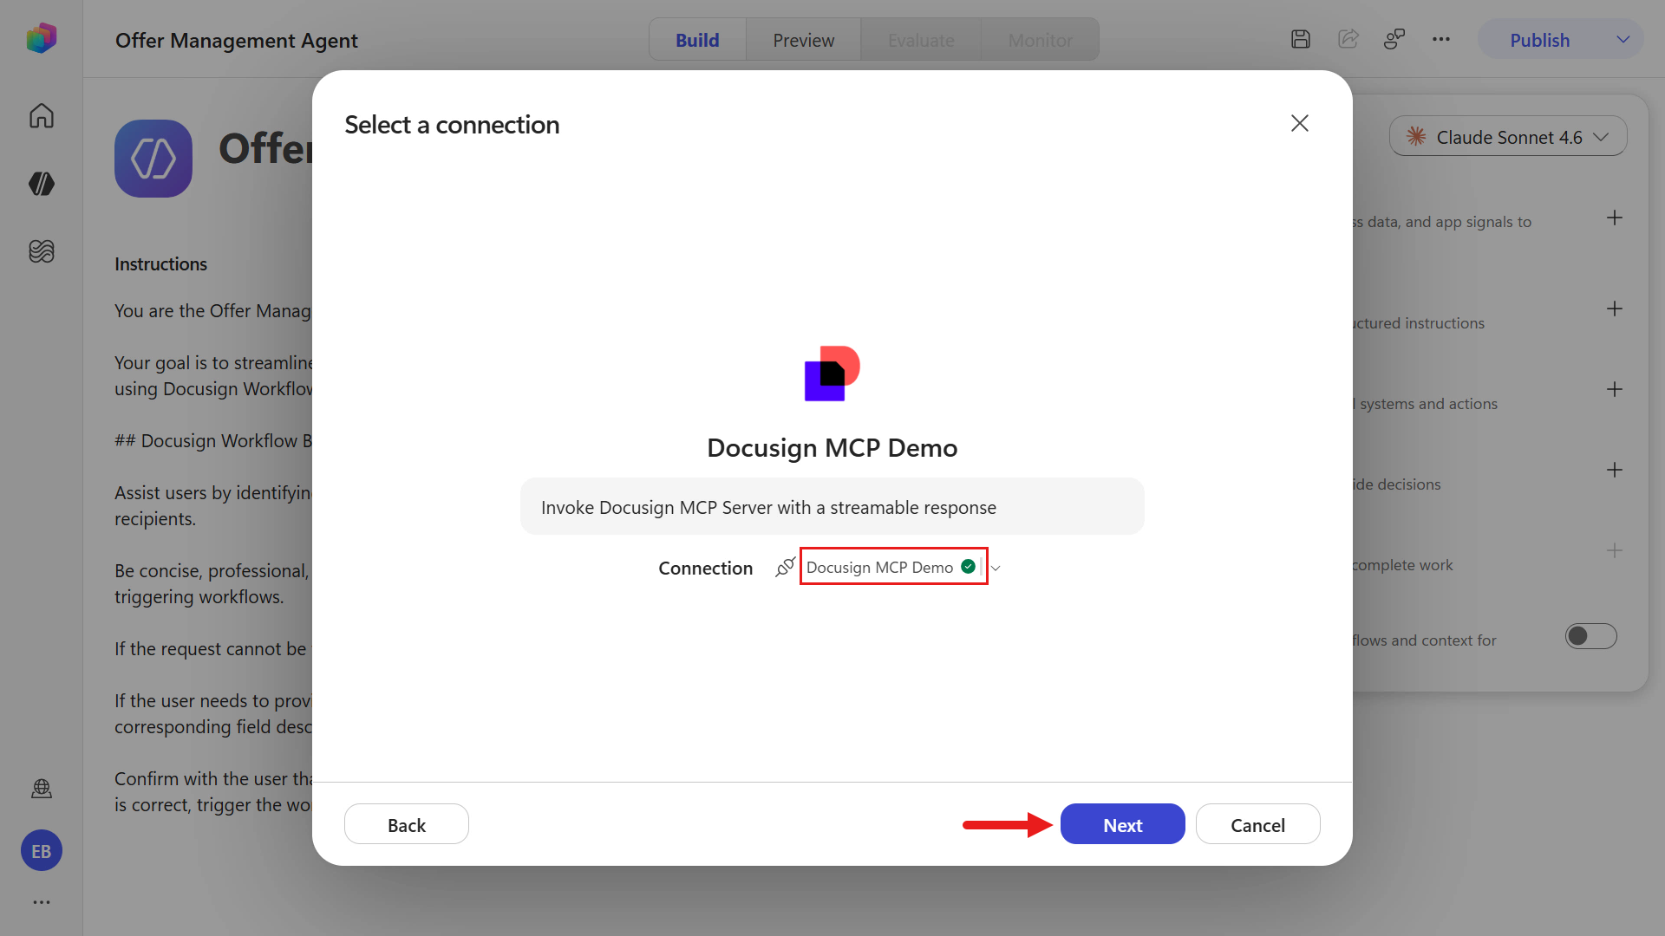The width and height of the screenshot is (1665, 936).
Task: Click the Cancel button
Action: 1257,824
